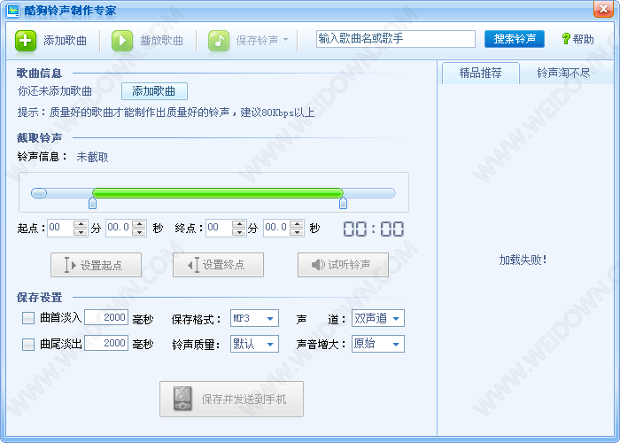This screenshot has height=443, width=620.
Task: Open the 声道 双声道 dropdown
Action: [378, 318]
